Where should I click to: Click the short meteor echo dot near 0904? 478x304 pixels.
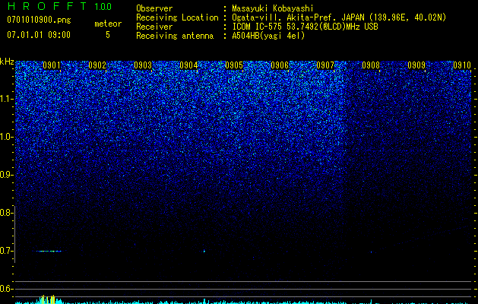204,252
